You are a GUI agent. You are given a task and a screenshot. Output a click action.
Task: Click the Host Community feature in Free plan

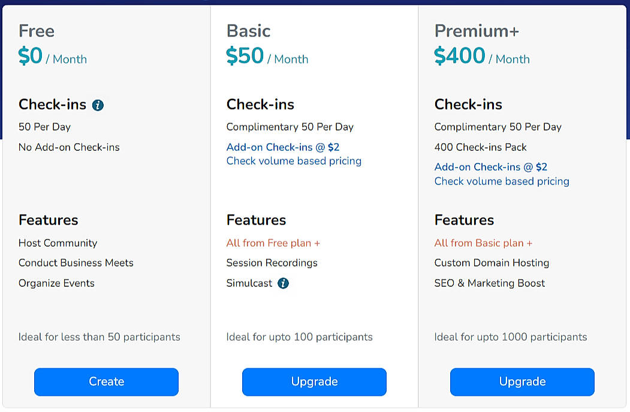pos(58,243)
